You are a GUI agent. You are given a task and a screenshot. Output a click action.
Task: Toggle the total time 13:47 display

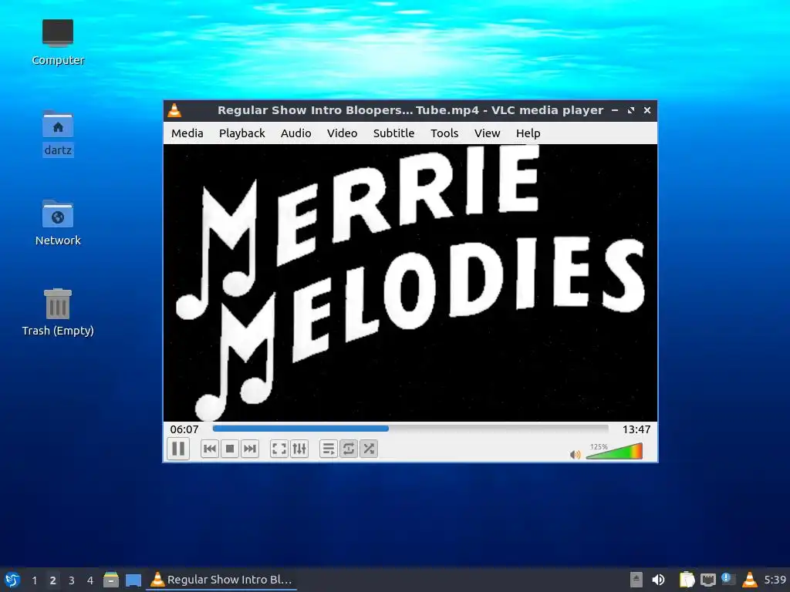[636, 429]
